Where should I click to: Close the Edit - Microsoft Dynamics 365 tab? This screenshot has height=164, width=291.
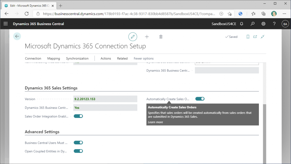click(x=53, y=6)
